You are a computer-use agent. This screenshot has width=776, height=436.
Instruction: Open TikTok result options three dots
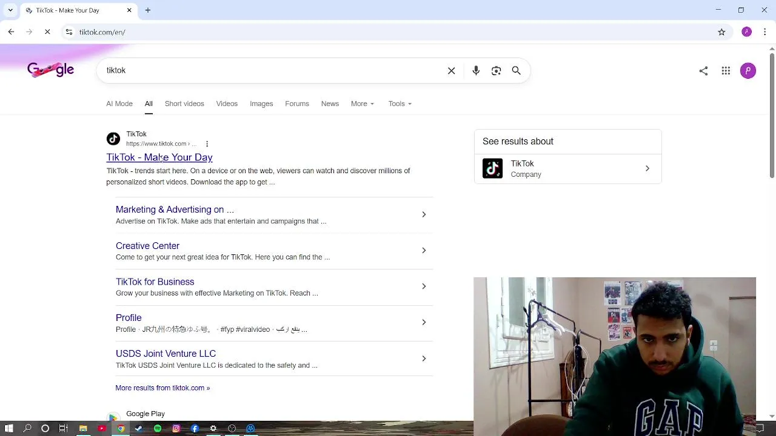(x=207, y=144)
